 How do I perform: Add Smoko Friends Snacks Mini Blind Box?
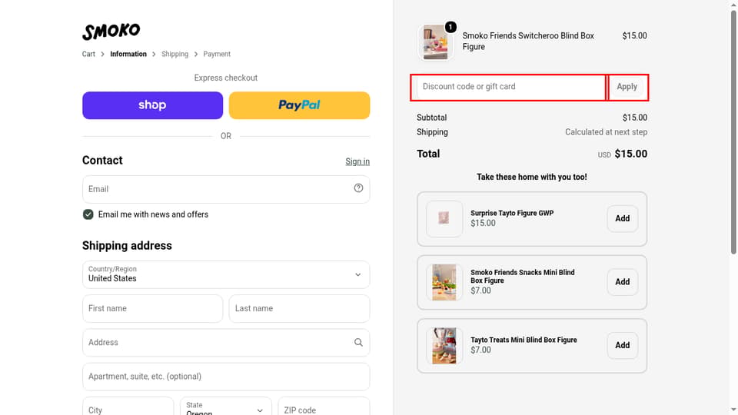(x=622, y=282)
